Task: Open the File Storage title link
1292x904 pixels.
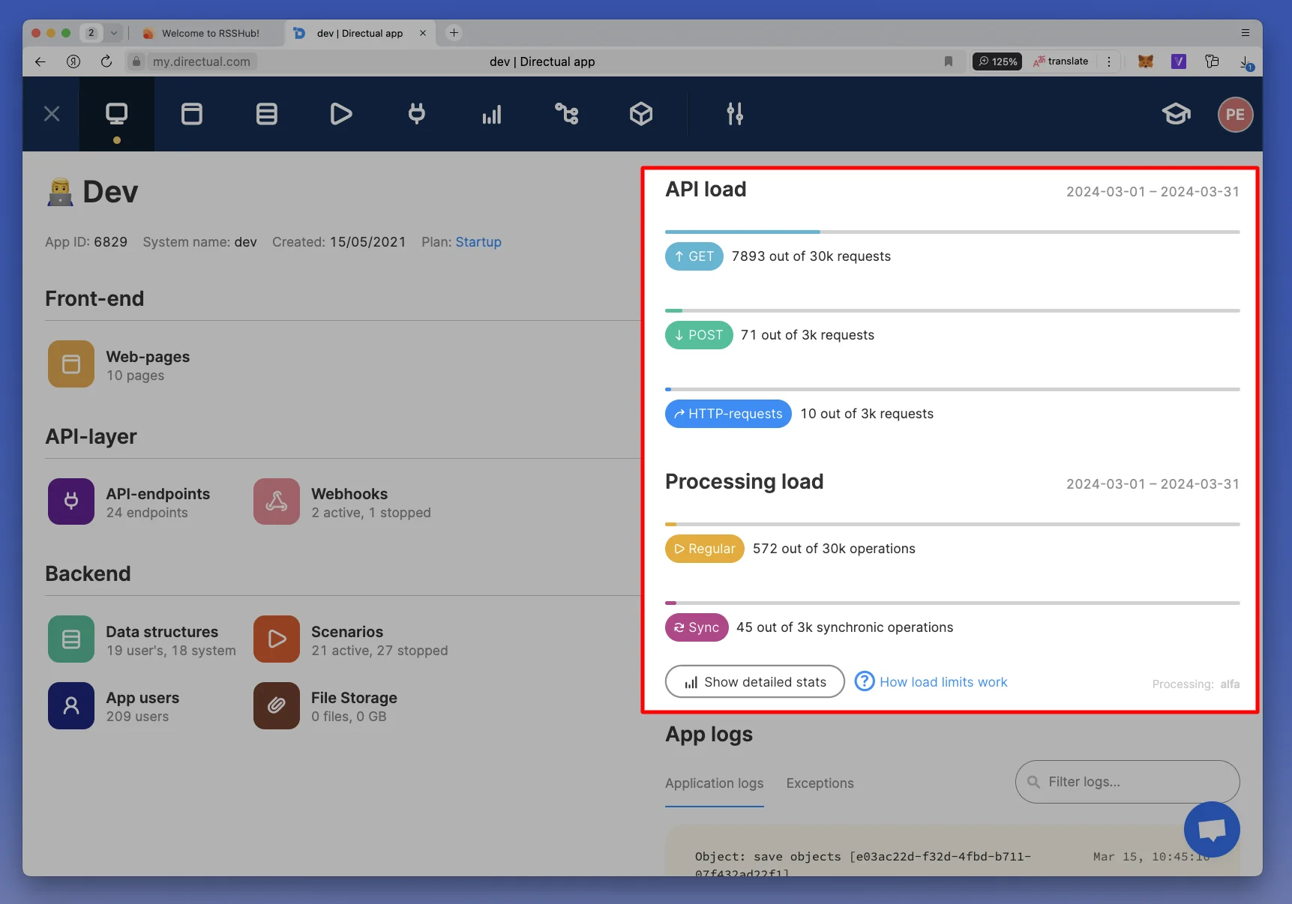Action: coord(354,698)
